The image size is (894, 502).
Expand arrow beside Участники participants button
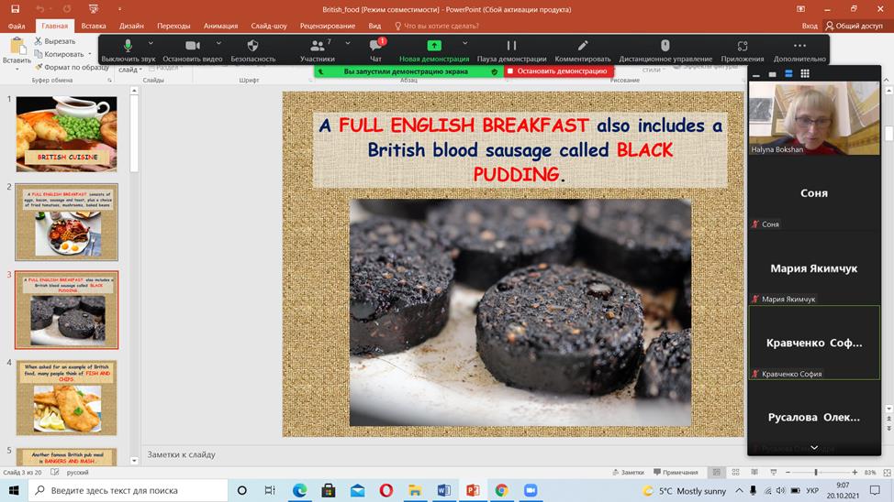pyautogui.click(x=348, y=42)
